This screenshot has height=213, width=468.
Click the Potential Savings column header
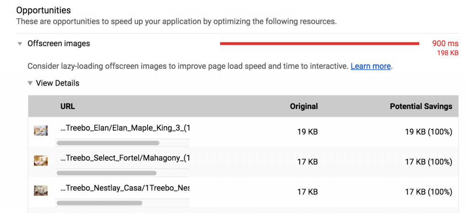click(420, 106)
